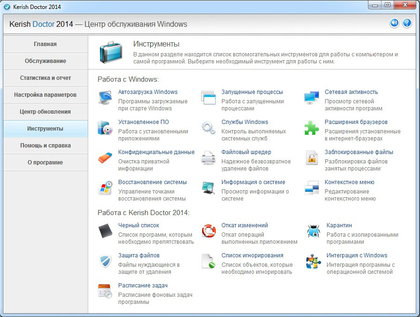Toggle sound with the speaker icon
Image resolution: width=420 pixels, height=317 pixels.
pos(394,23)
